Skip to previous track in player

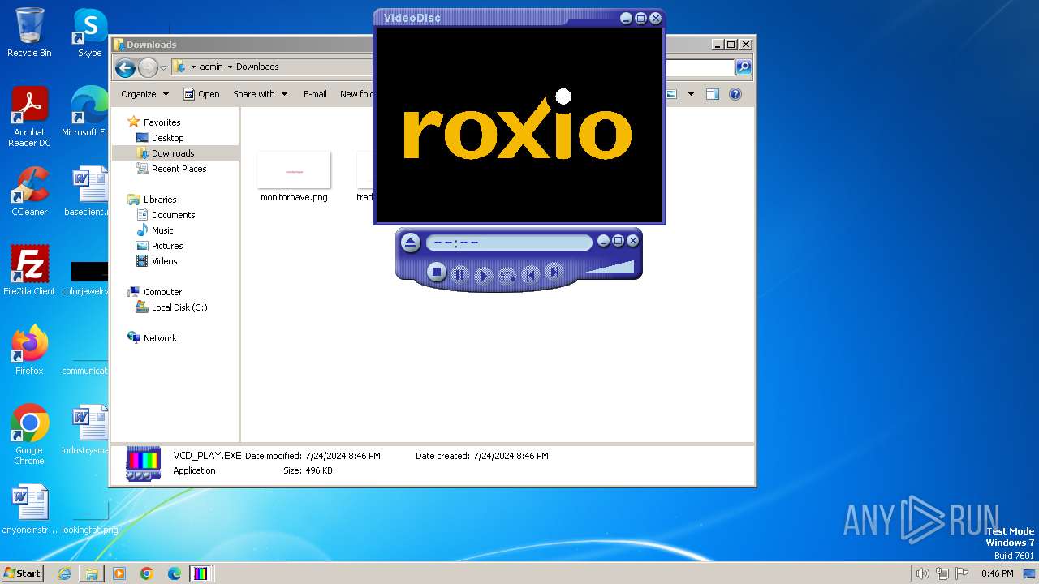(530, 275)
